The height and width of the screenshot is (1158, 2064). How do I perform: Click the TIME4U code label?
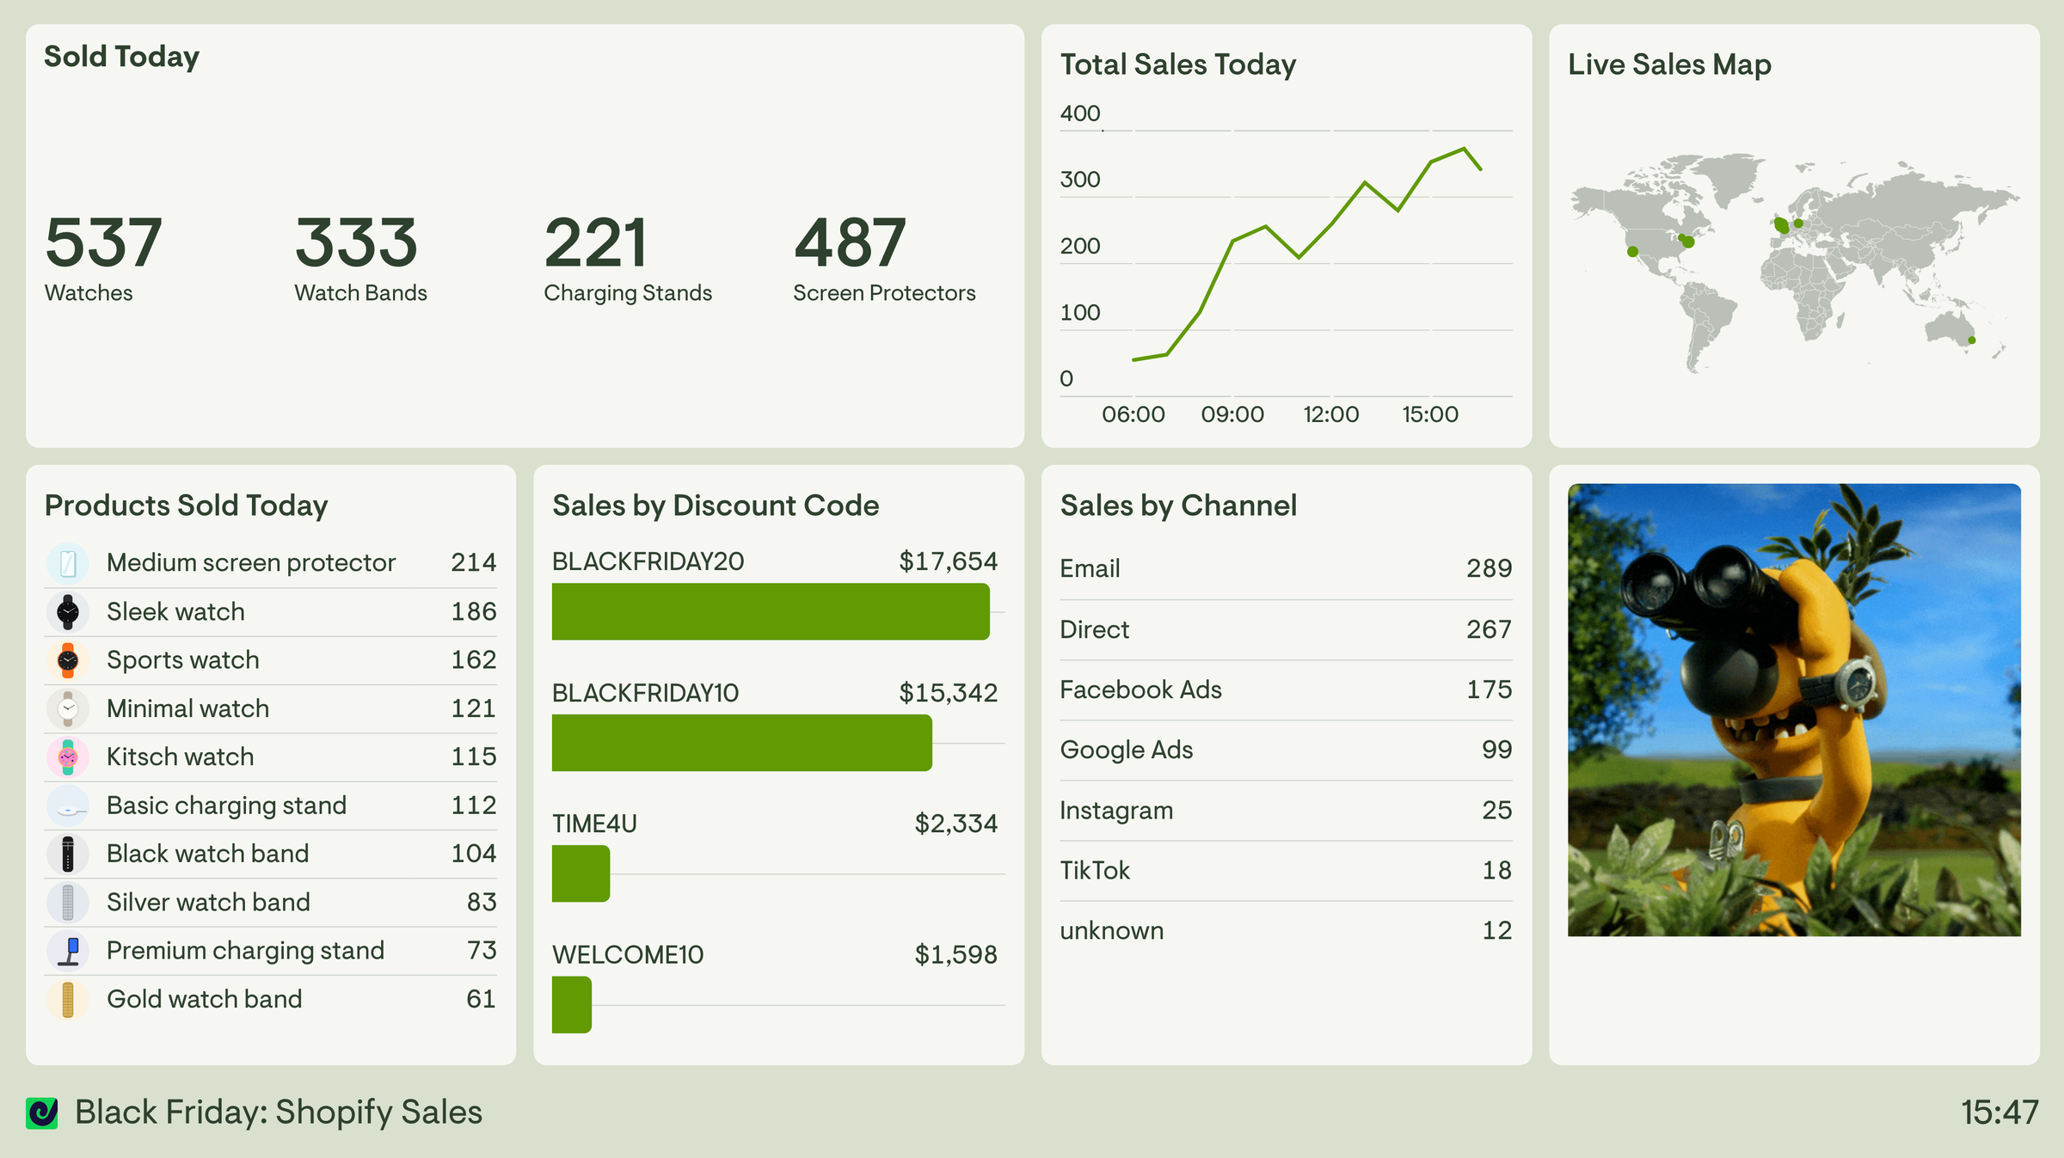click(x=594, y=824)
